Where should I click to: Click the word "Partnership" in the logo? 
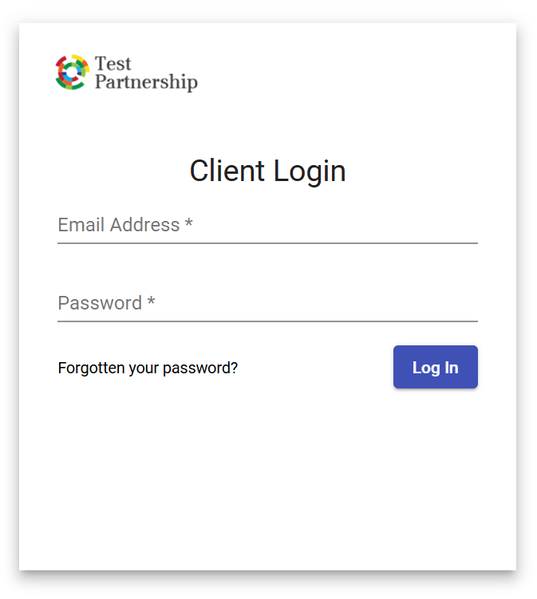pos(146,82)
